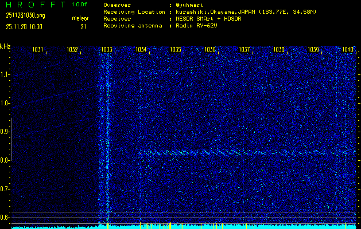Click the Receiver field label
Image resolution: width=361 pixels, height=229 pixels.
click(x=117, y=19)
